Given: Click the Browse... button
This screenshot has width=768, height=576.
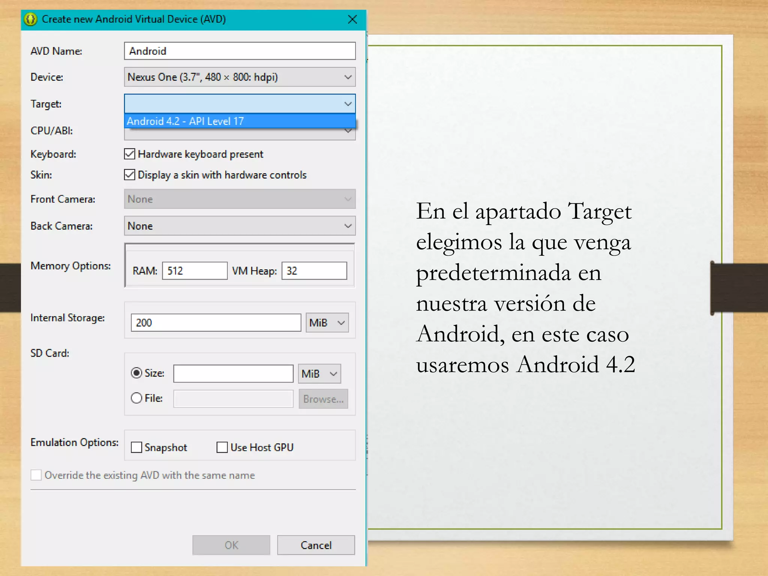Looking at the screenshot, I should [x=323, y=399].
